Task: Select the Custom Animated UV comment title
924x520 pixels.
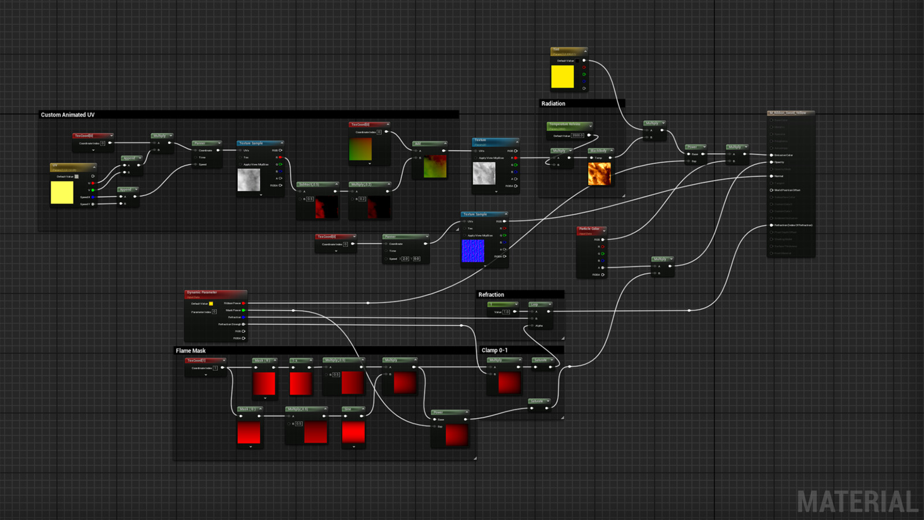Action: click(x=68, y=115)
